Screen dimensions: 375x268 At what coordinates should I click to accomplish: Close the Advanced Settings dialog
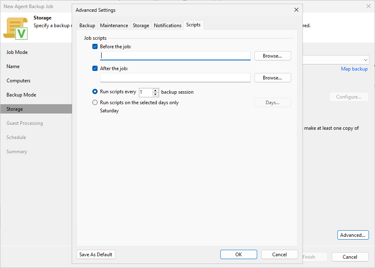tap(296, 10)
